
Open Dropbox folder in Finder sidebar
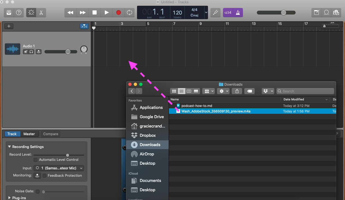(147, 135)
